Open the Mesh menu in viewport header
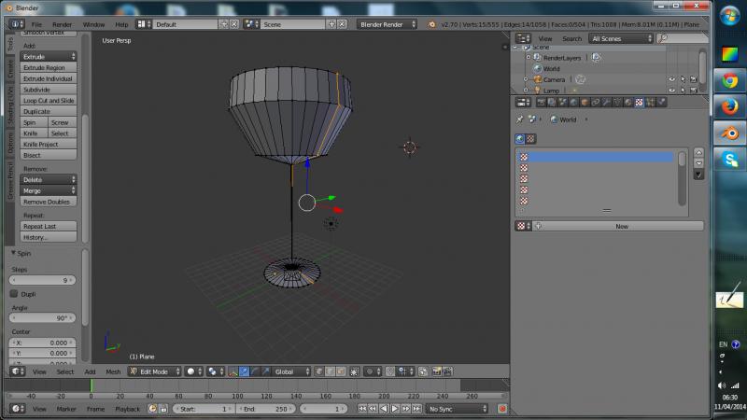 113,371
